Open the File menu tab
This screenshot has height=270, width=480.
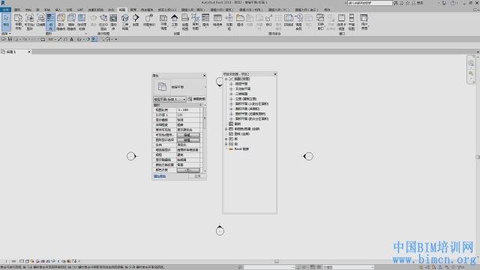[x=5, y=10]
